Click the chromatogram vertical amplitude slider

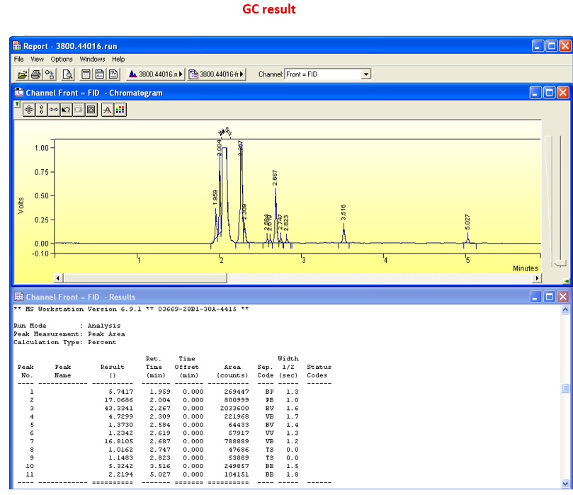pos(559,263)
